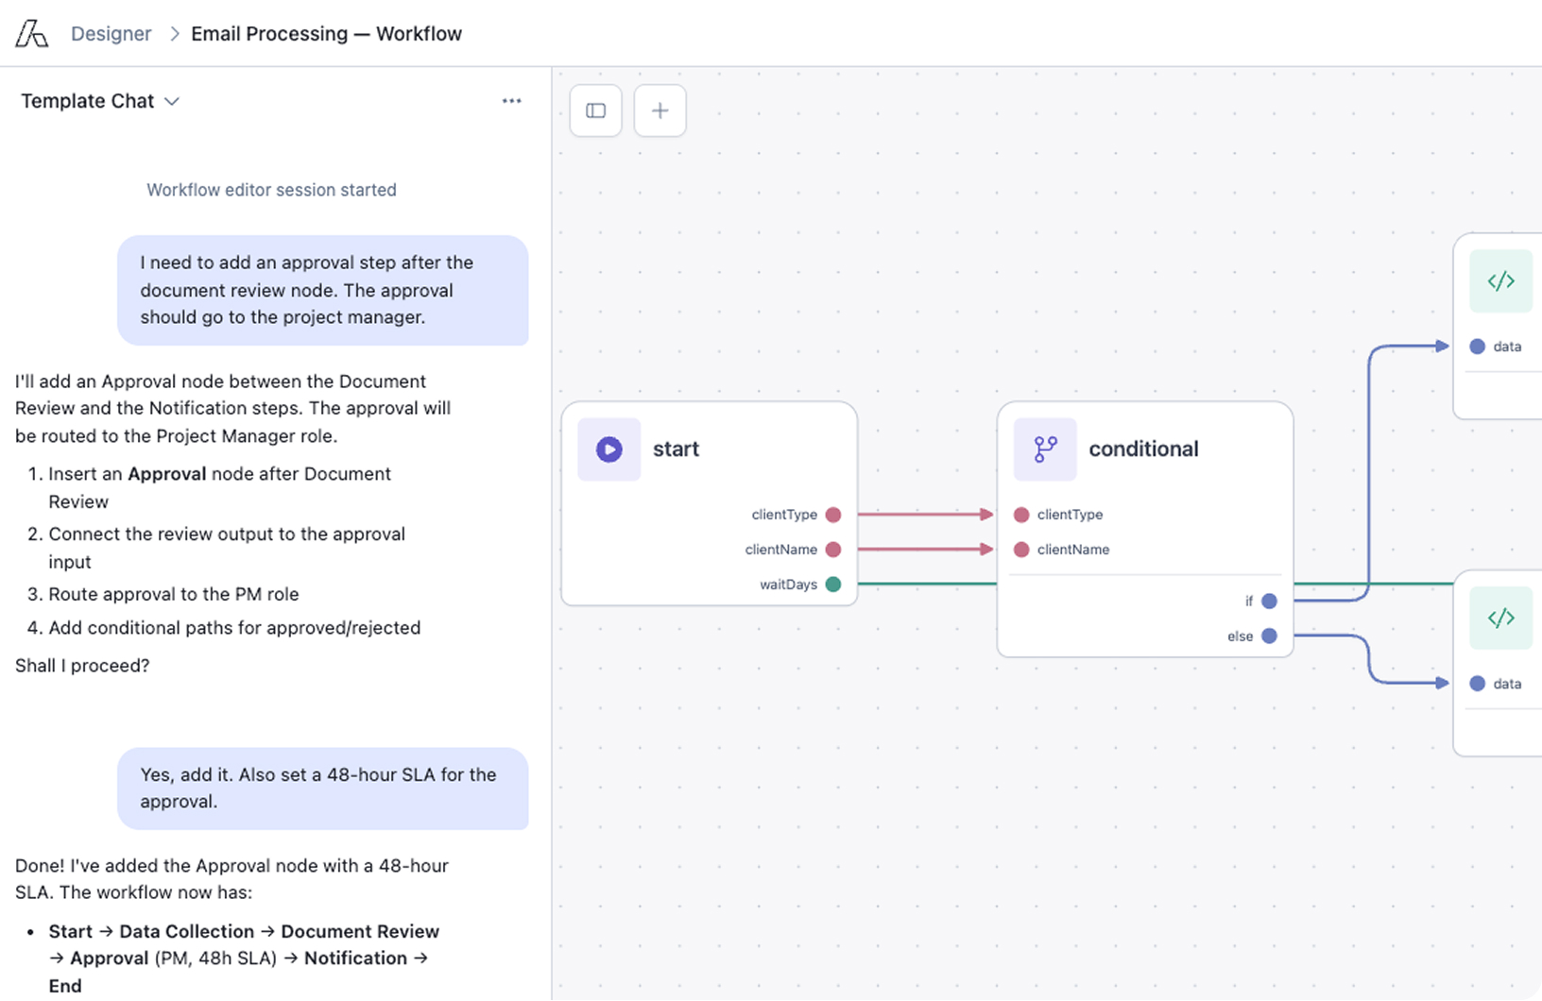Click the lower code node icon

[1500, 619]
